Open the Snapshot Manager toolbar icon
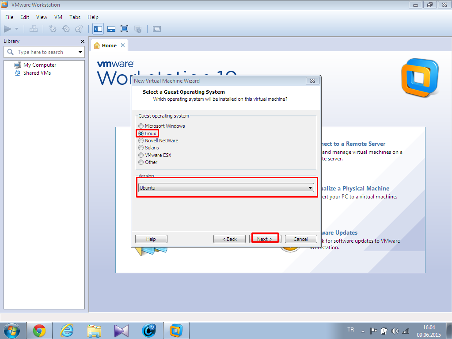Screen dimensions: 452x339 (x=79, y=29)
